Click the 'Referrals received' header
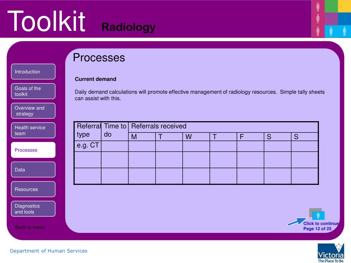 coord(223,127)
